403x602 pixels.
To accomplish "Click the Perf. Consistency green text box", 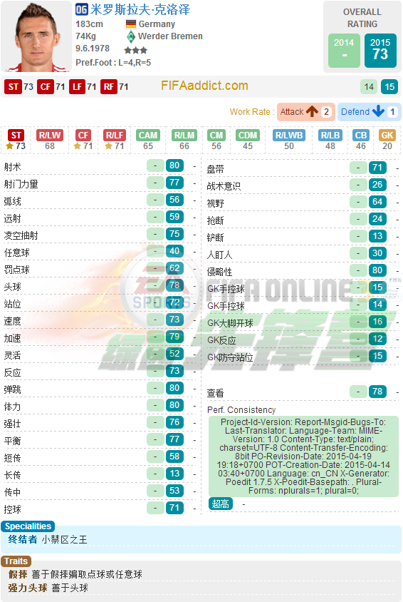I will pyautogui.click(x=304, y=456).
